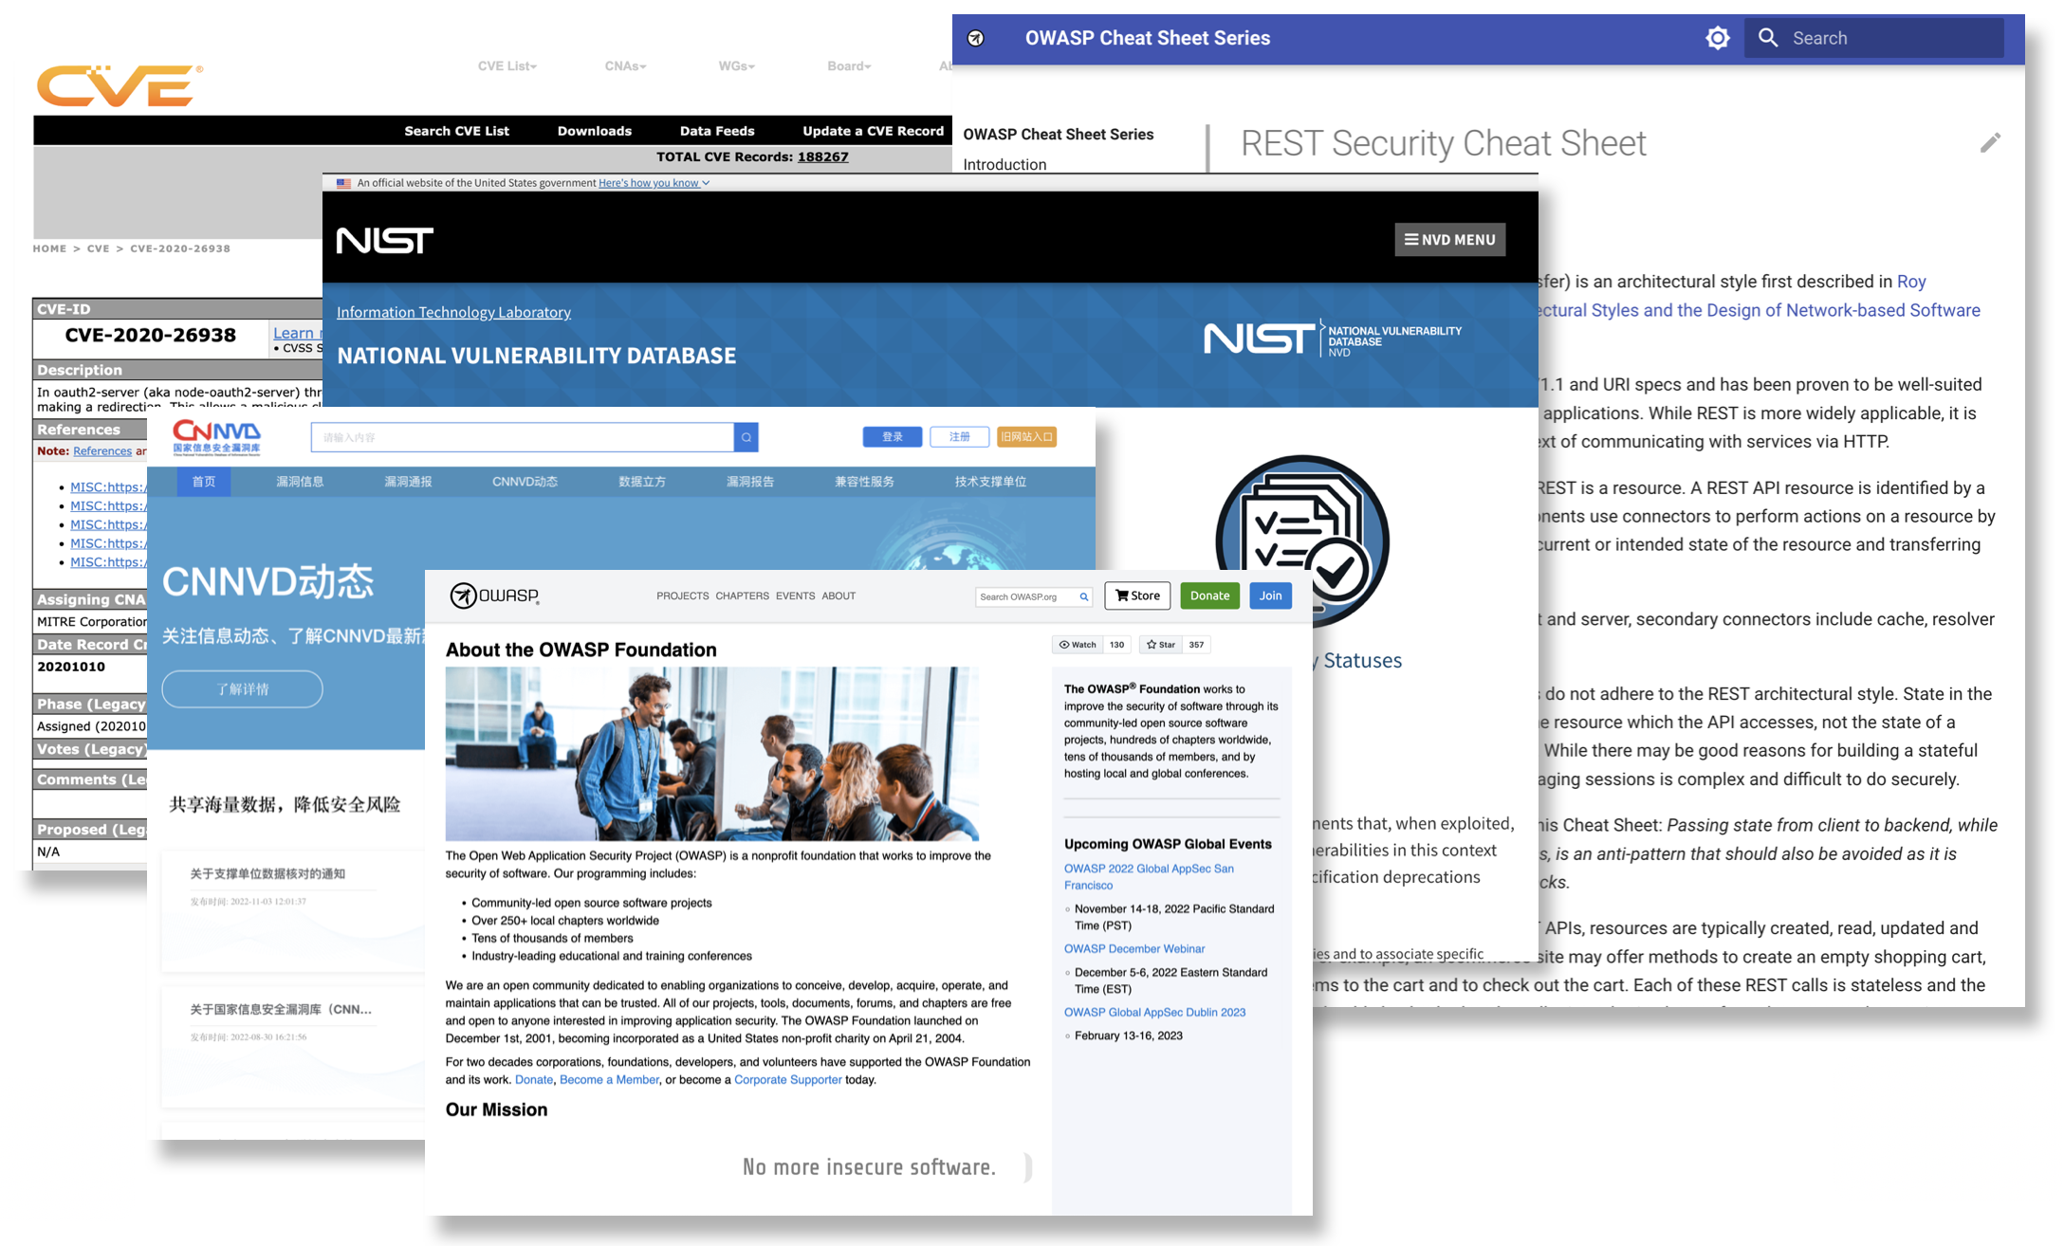Click the Store cart icon on the OWASP site
Image resolution: width=2064 pixels, height=1246 pixels.
1121,596
